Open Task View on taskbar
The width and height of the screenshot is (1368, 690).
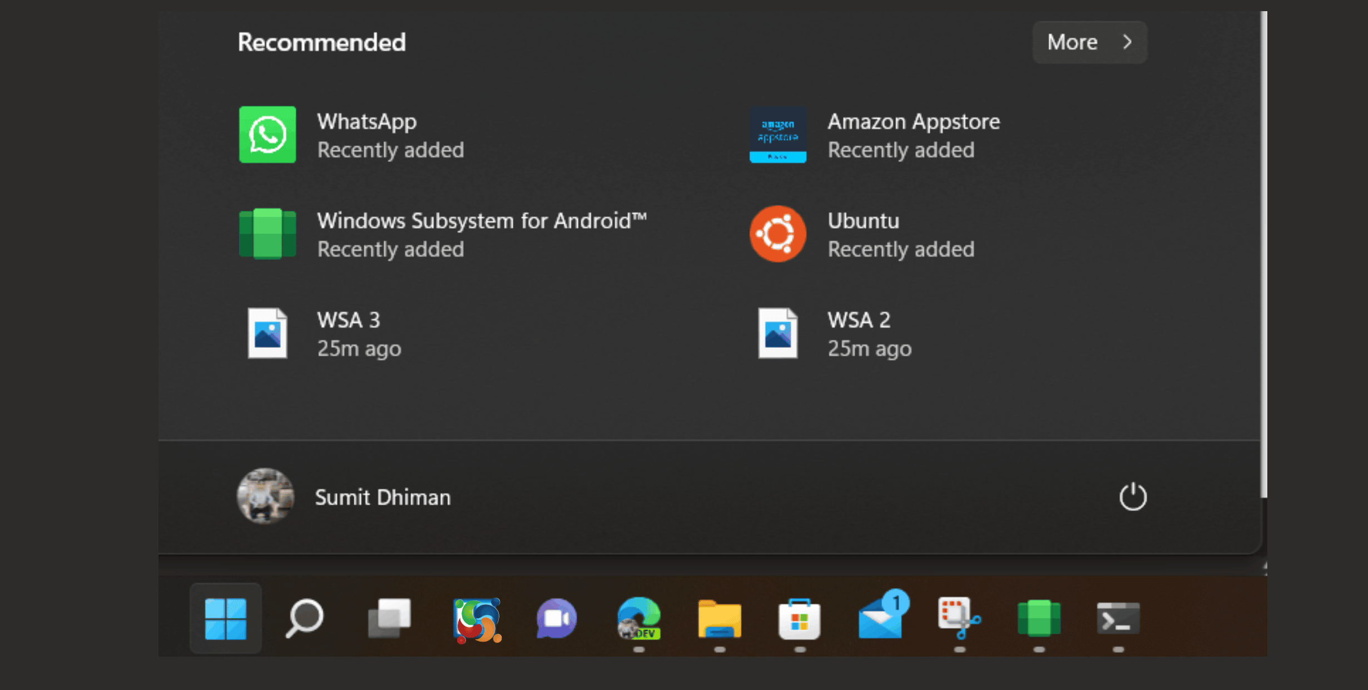(x=389, y=618)
